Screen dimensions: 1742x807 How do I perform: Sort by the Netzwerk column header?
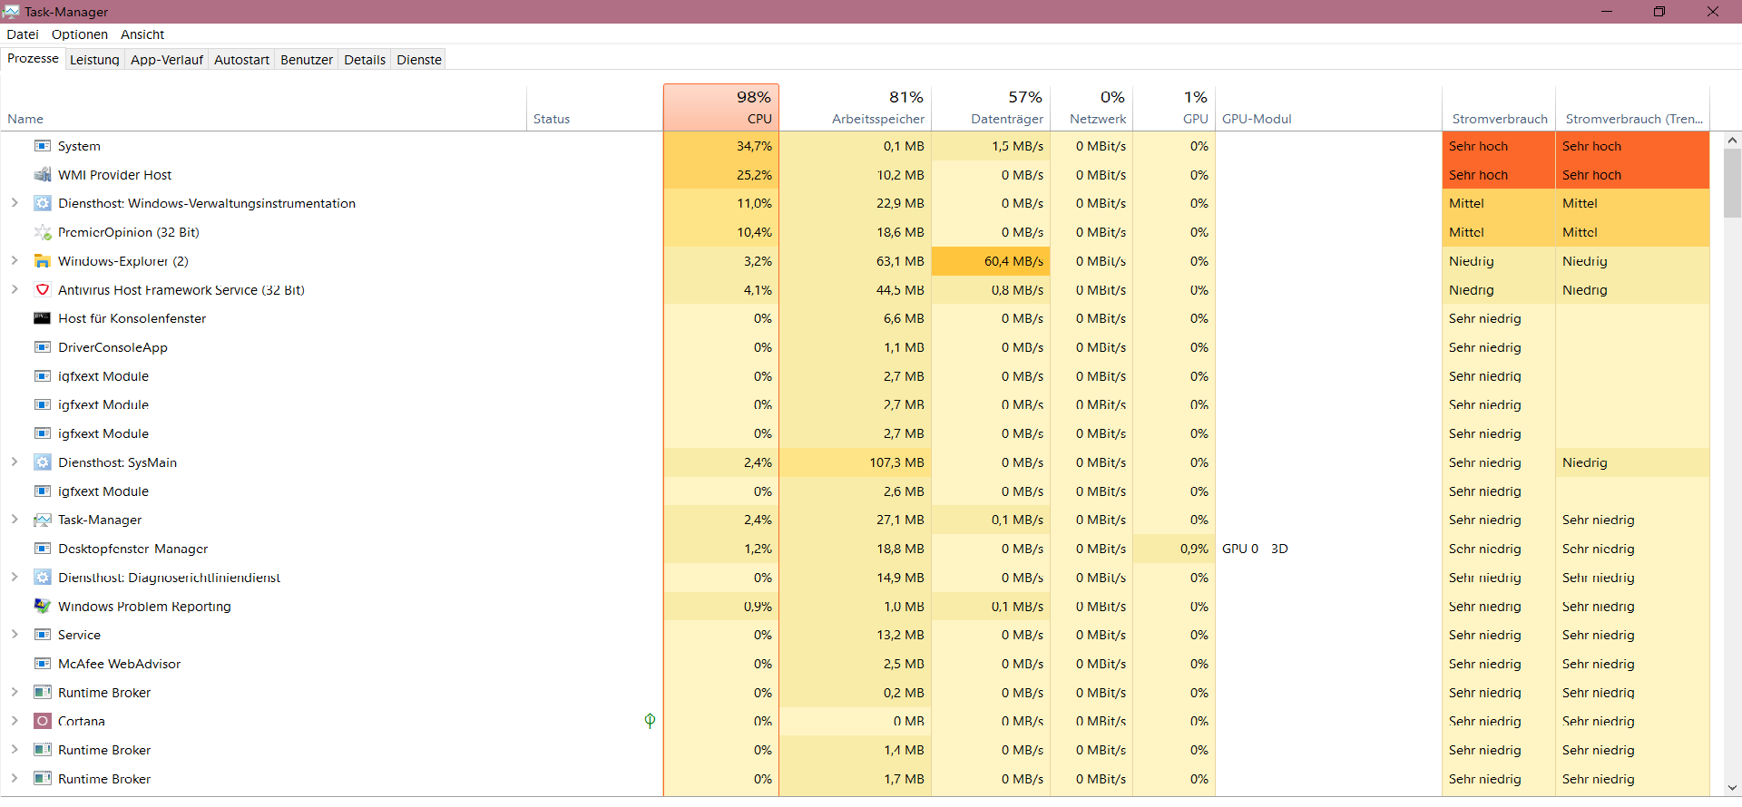(x=1091, y=108)
